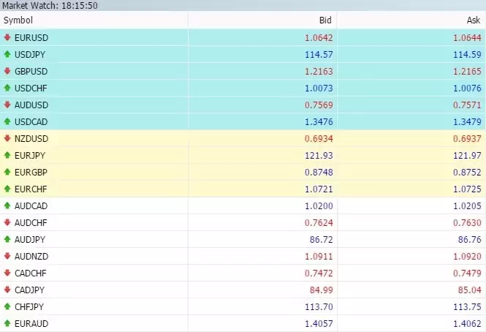
Task: Click EURJPY ask price 121.97
Action: [x=467, y=156]
